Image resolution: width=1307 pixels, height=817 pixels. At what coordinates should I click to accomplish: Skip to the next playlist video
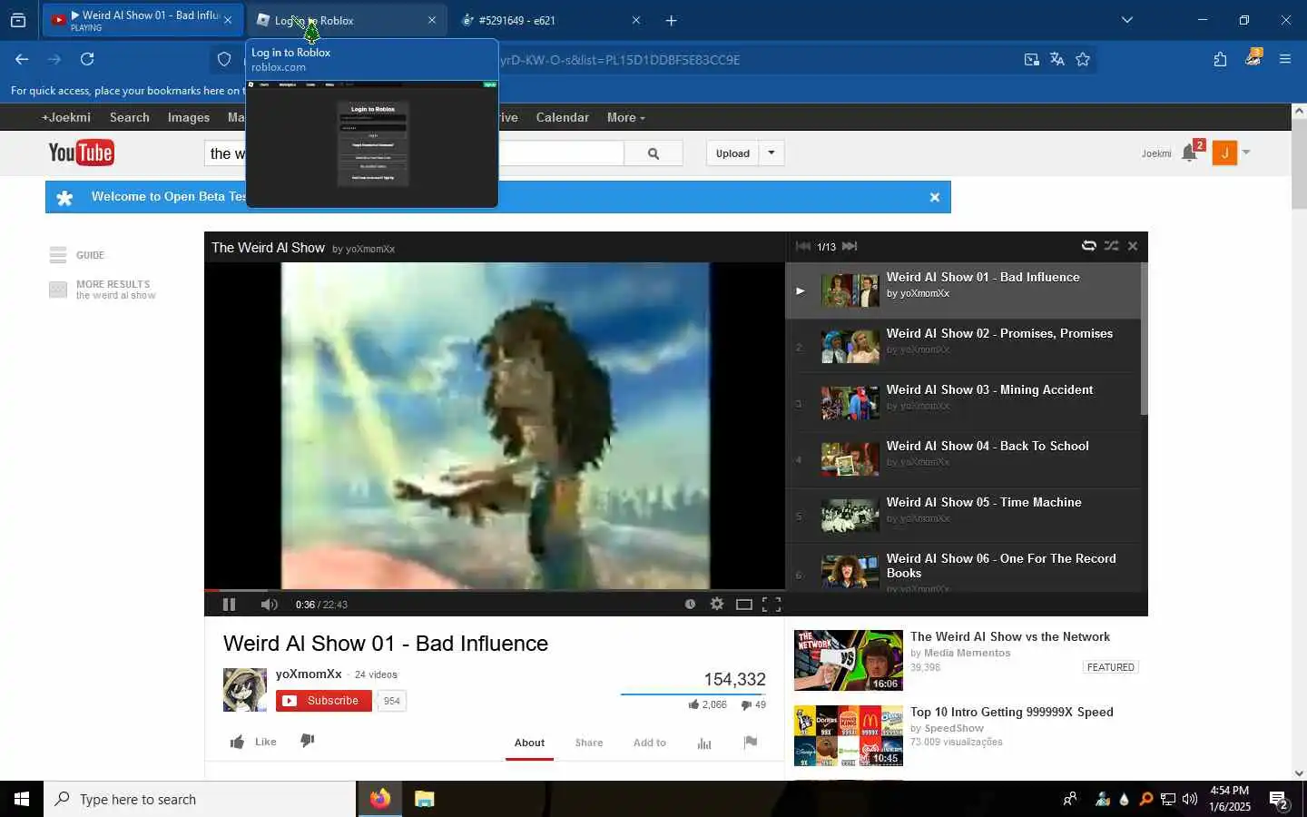(850, 246)
